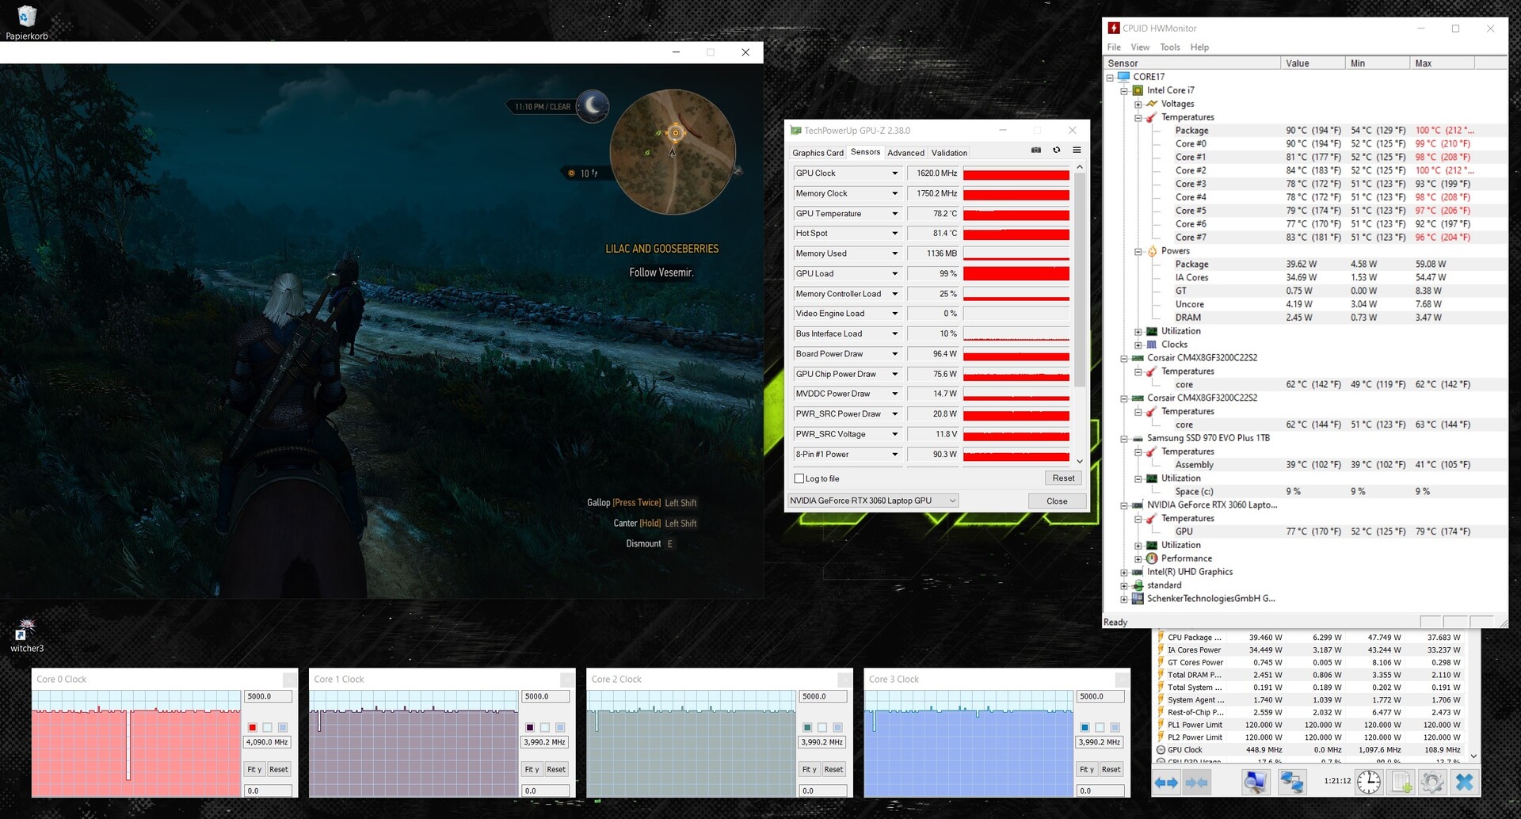Switch to the Graphics Card tab
The width and height of the screenshot is (1521, 819).
[818, 153]
